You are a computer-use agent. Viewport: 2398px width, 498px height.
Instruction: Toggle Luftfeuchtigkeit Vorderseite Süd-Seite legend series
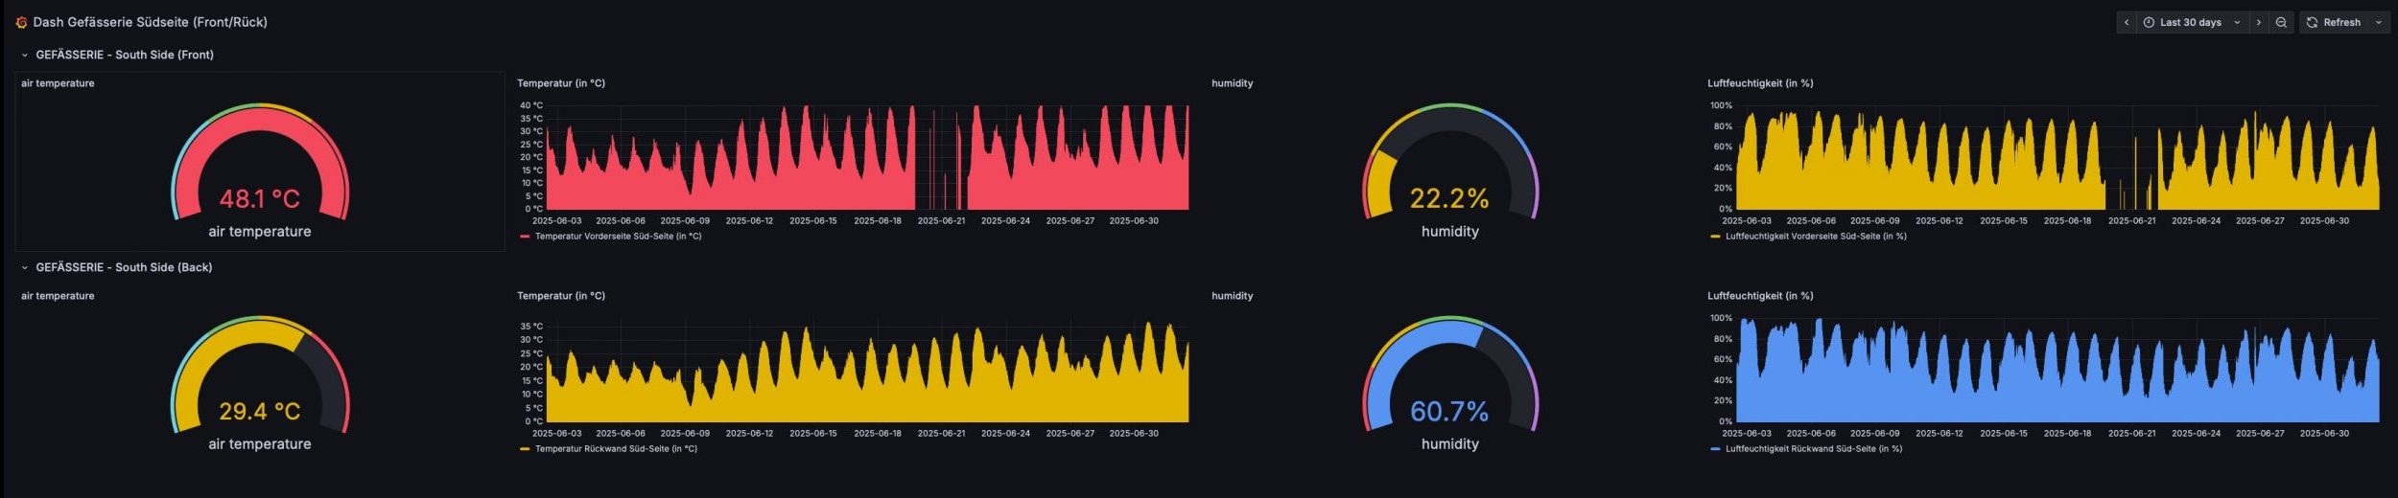coord(1815,237)
